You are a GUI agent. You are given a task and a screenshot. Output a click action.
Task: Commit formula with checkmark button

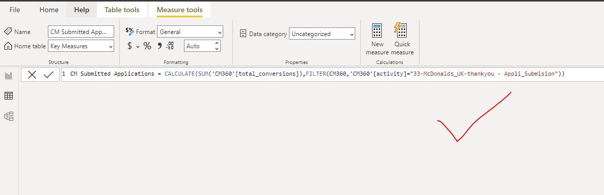[x=48, y=75]
